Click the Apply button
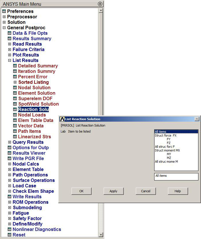201x239 pixels. click(113, 191)
